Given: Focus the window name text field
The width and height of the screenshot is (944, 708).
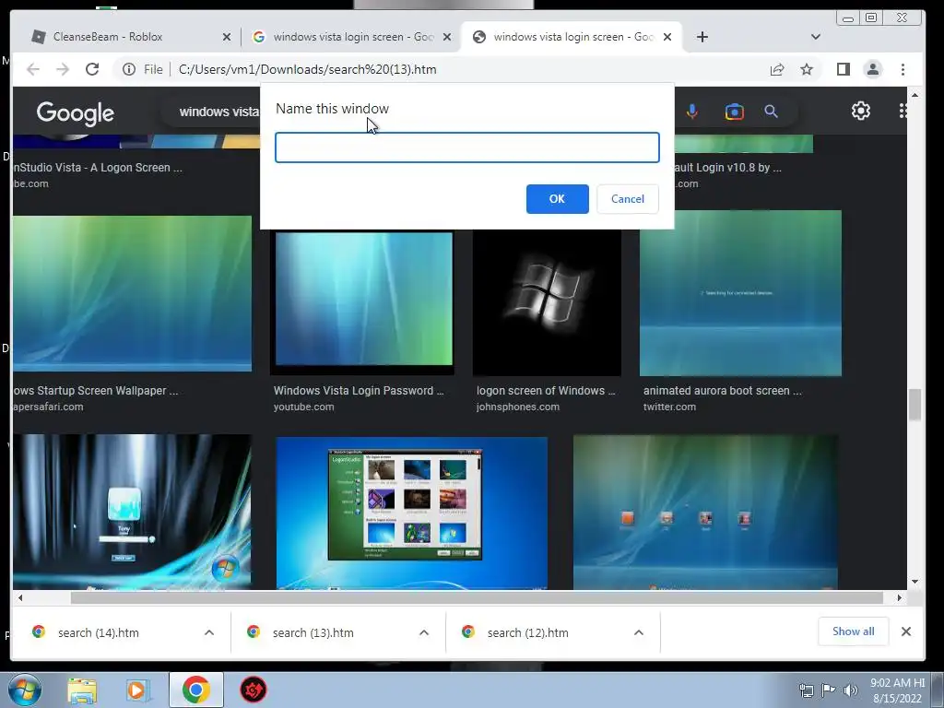Looking at the screenshot, I should [467, 147].
